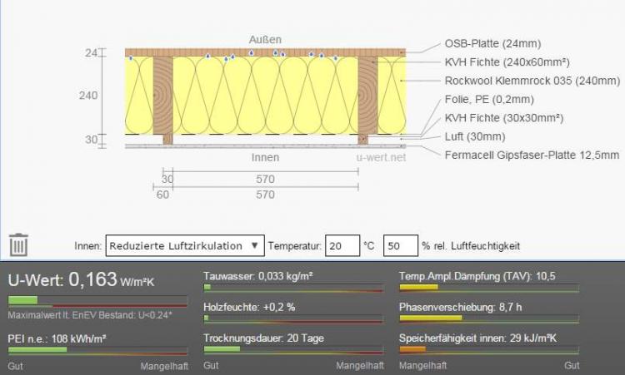Click the U-Wert rating bar
The width and height of the screenshot is (625, 375).
coord(97,300)
